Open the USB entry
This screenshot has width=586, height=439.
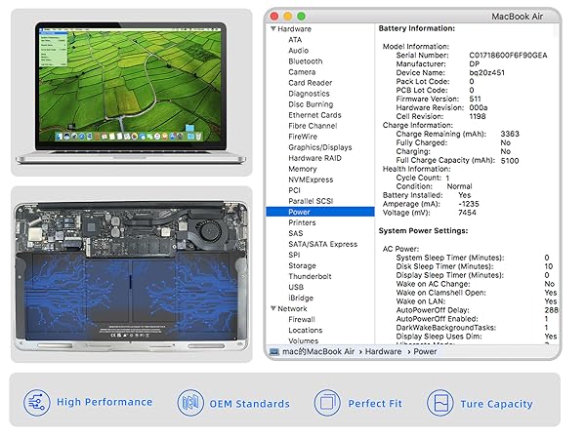tap(296, 287)
